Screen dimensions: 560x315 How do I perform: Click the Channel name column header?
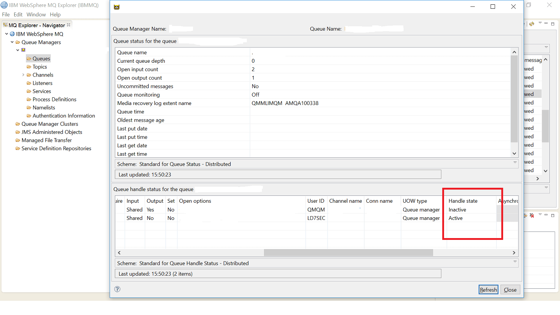(346, 201)
